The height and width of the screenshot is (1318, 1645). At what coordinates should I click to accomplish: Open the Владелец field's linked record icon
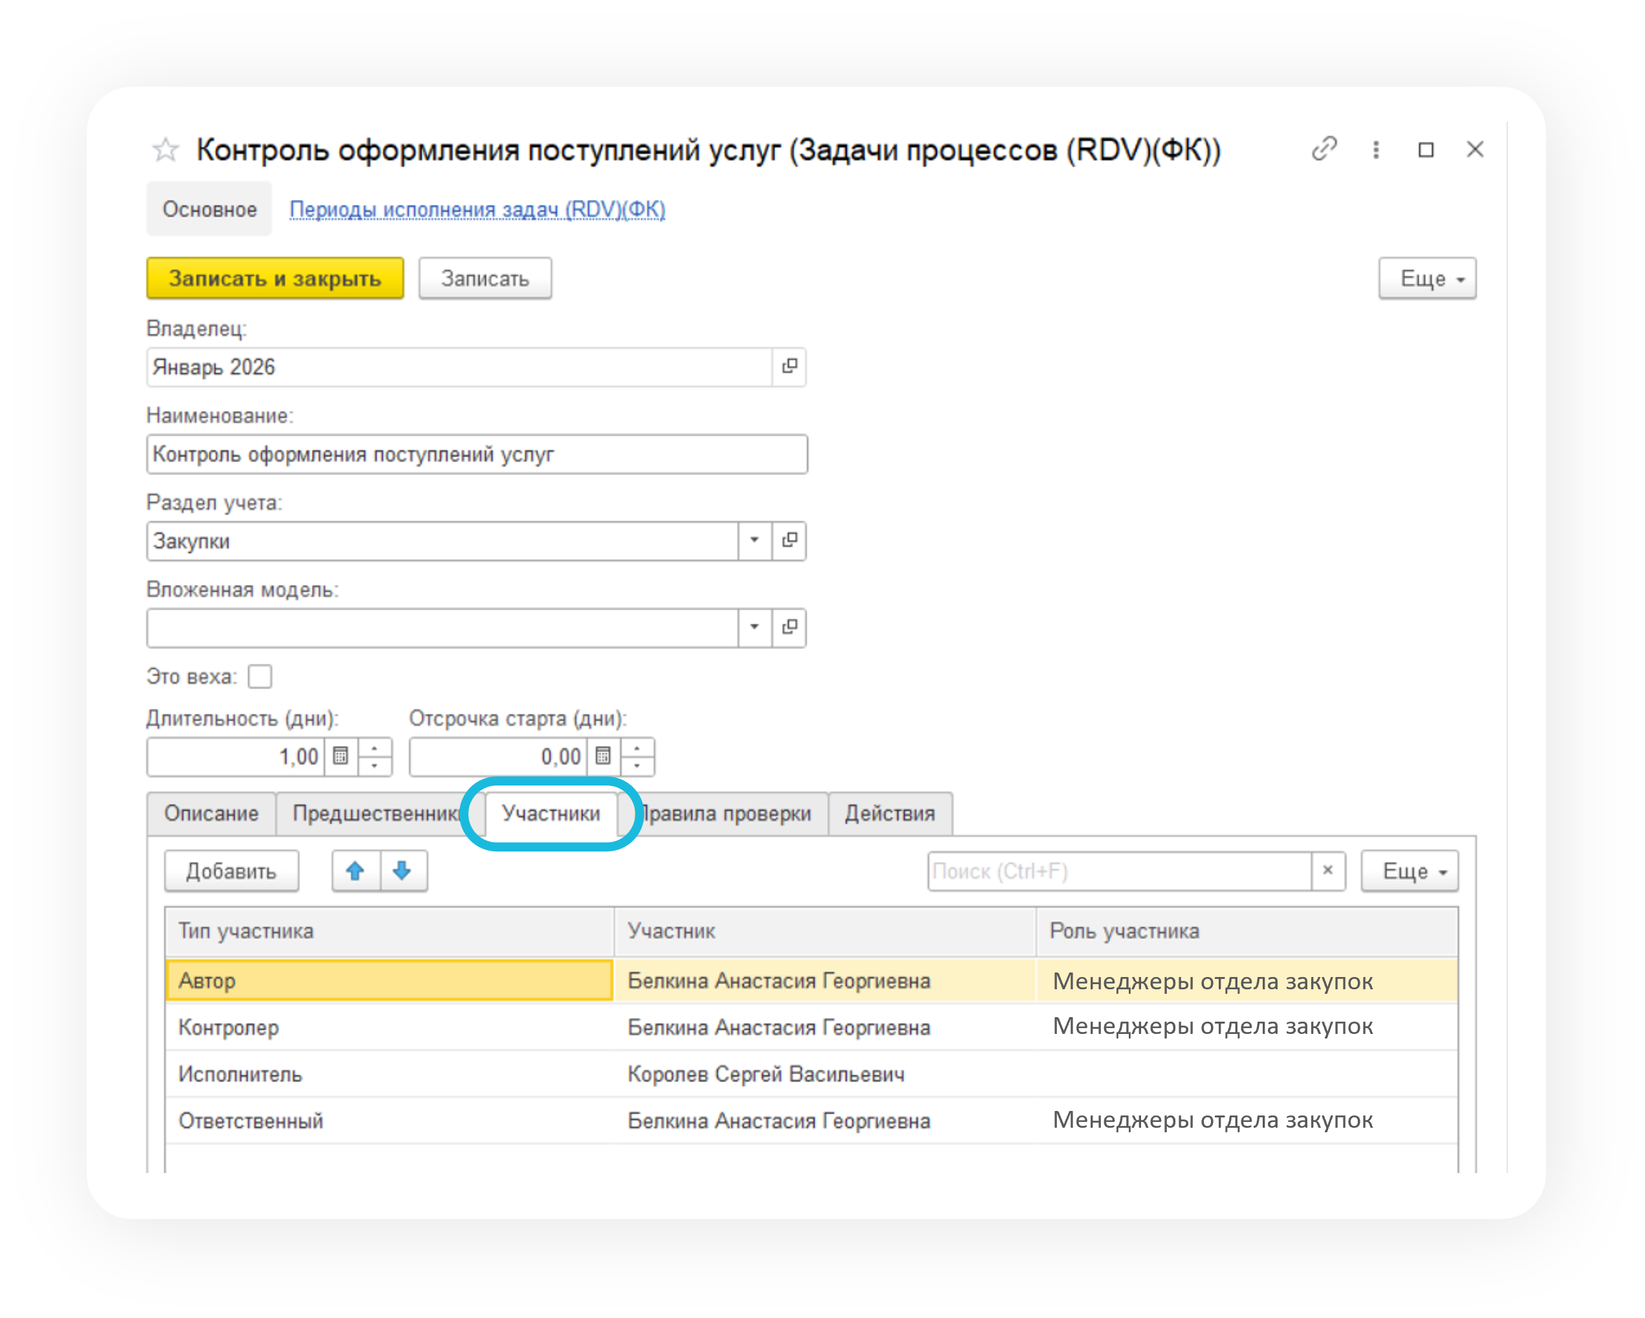point(790,366)
